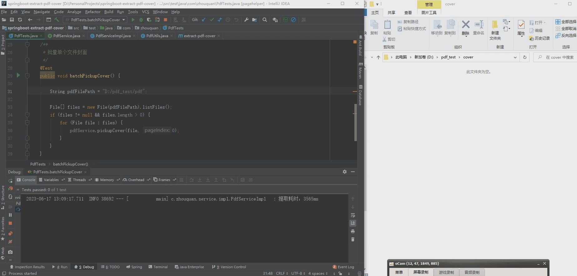The height and width of the screenshot is (276, 577).
Task: Refresh the cover folder in Explorer
Action: [x=525, y=57]
